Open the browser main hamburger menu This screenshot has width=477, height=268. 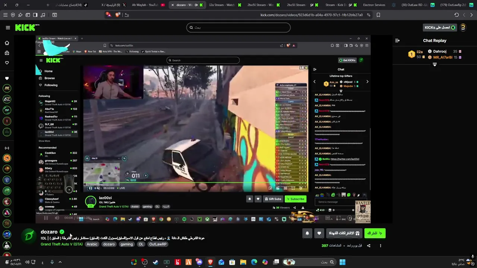pyautogui.click(x=5, y=15)
